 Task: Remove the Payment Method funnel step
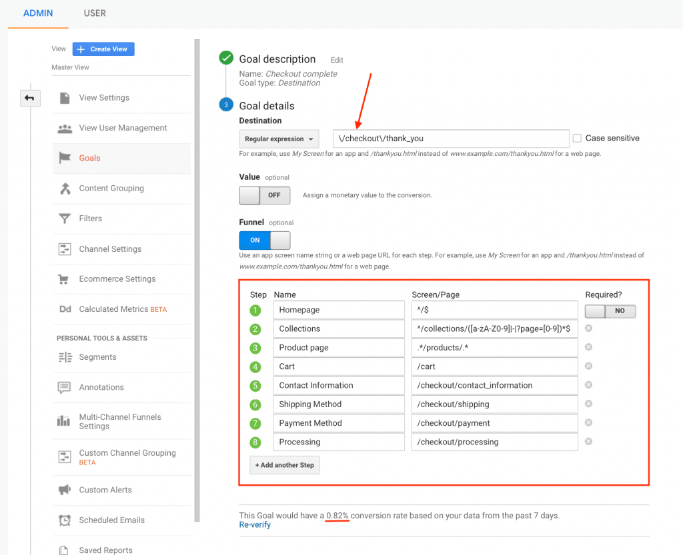588,422
